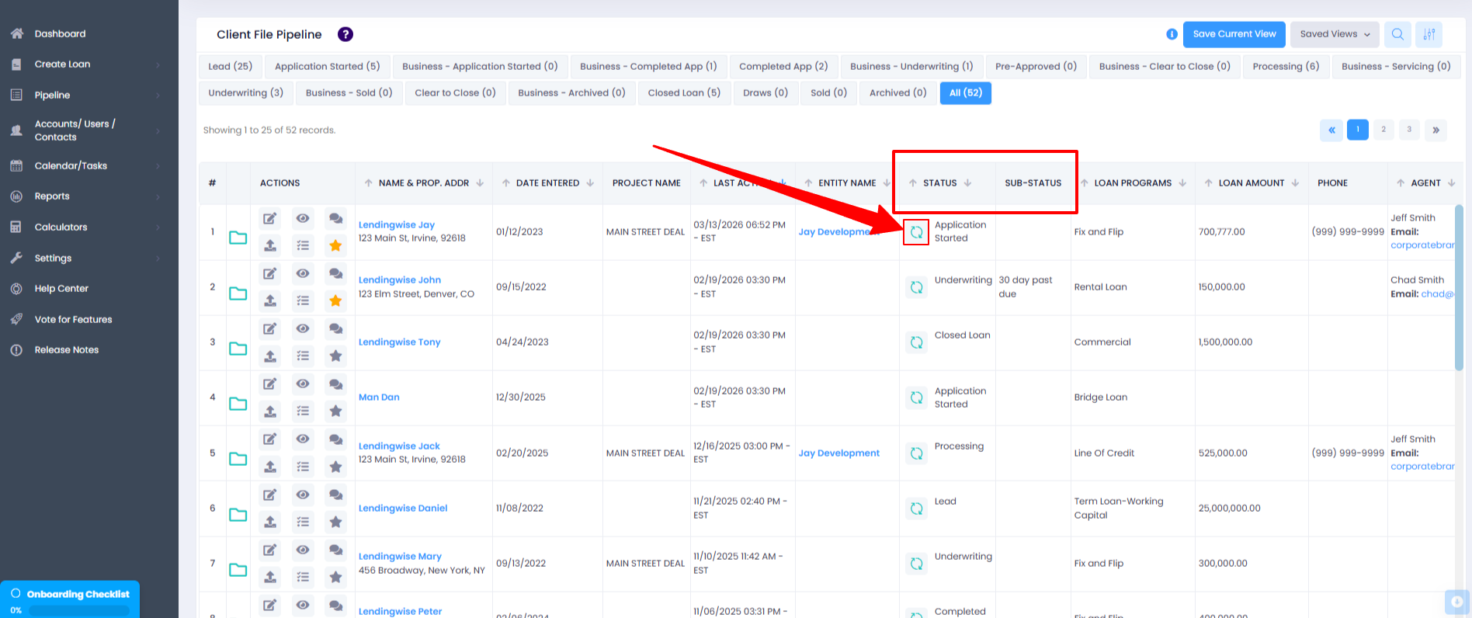Viewport: 1472px width, 618px height.
Task: Open the search icon in top toolbar
Action: coord(1397,34)
